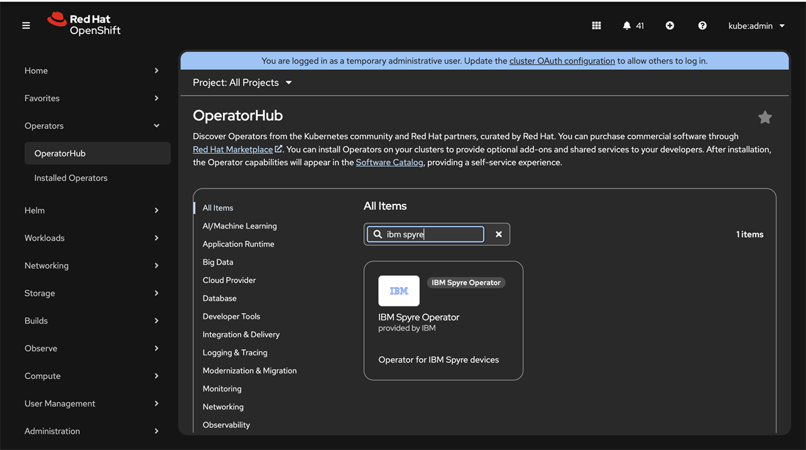Filter by Modernization & Migration category
This screenshot has width=806, height=450.
point(250,371)
